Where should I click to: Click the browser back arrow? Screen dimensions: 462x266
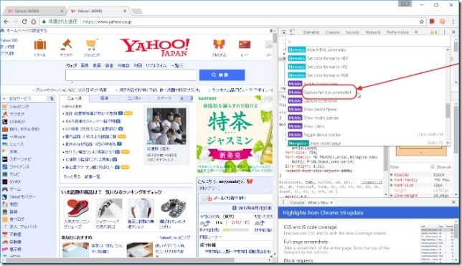pyautogui.click(x=6, y=22)
